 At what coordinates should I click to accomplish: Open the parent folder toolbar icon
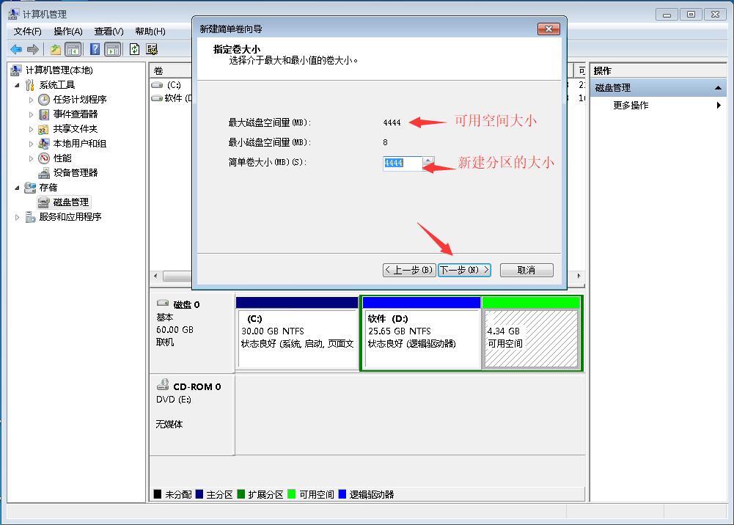tap(54, 49)
